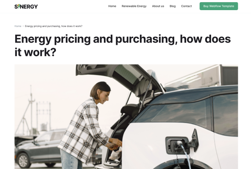The height and width of the screenshot is (169, 251).
Task: Click the Home breadcrumb link
Action: pos(18,26)
